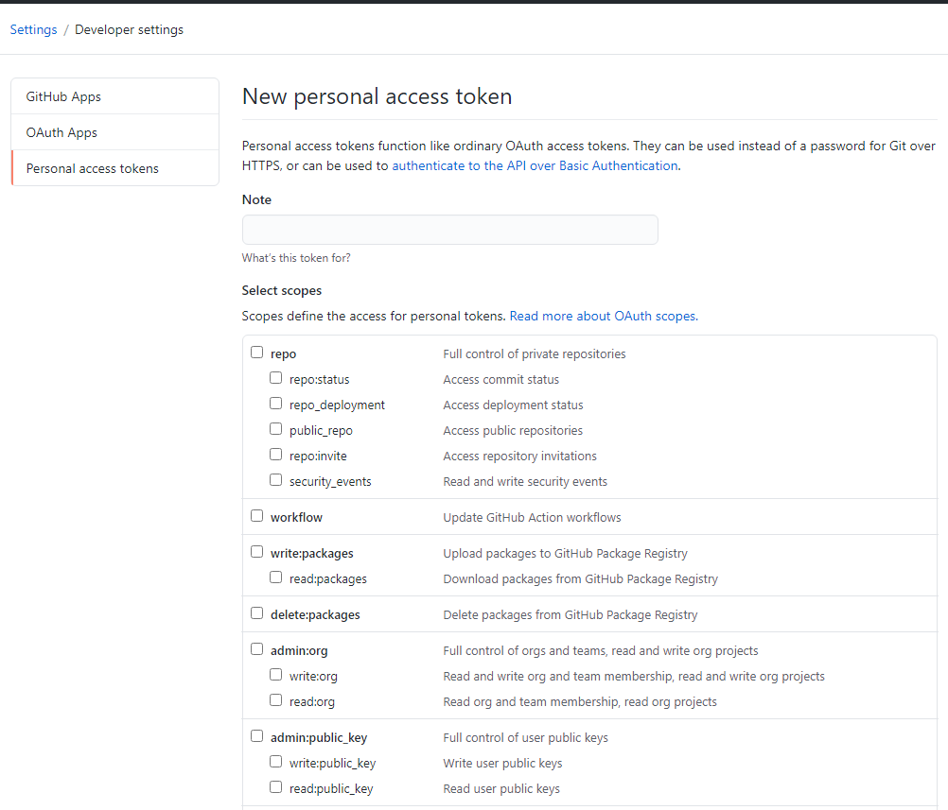Enable the security_events scope

[x=275, y=479]
